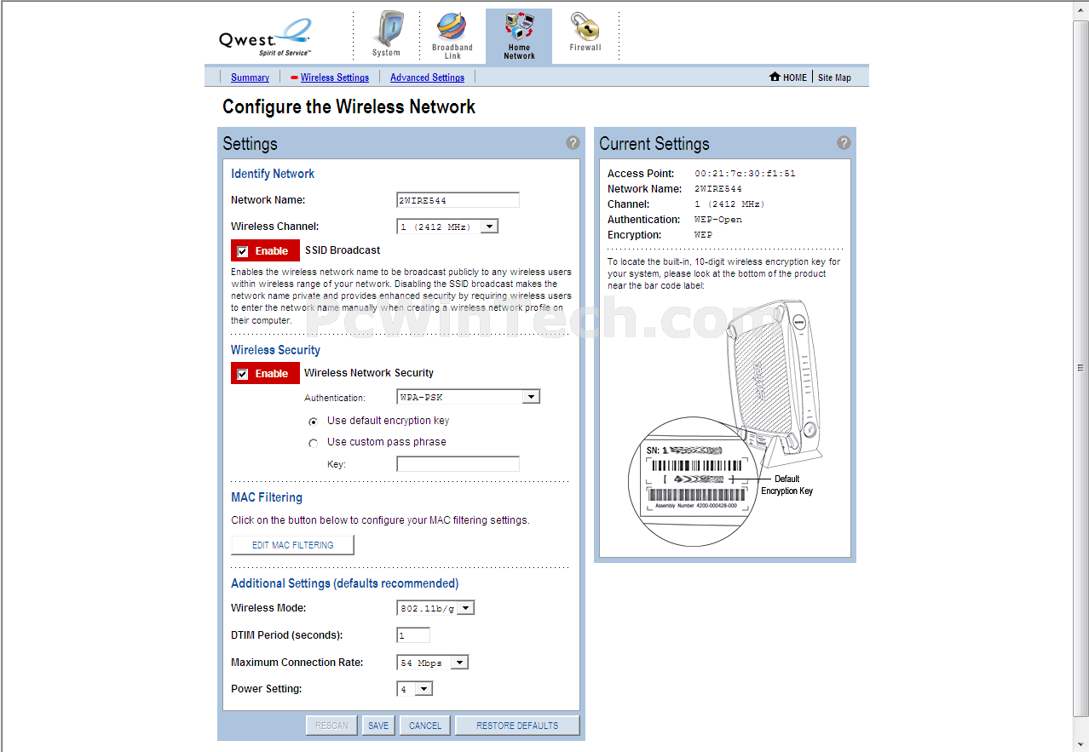This screenshot has height=752, width=1089.
Task: Select Use default encryption key option
Action: [313, 422]
